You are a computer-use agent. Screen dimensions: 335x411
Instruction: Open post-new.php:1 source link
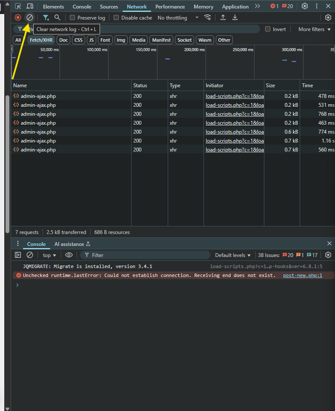(x=303, y=275)
